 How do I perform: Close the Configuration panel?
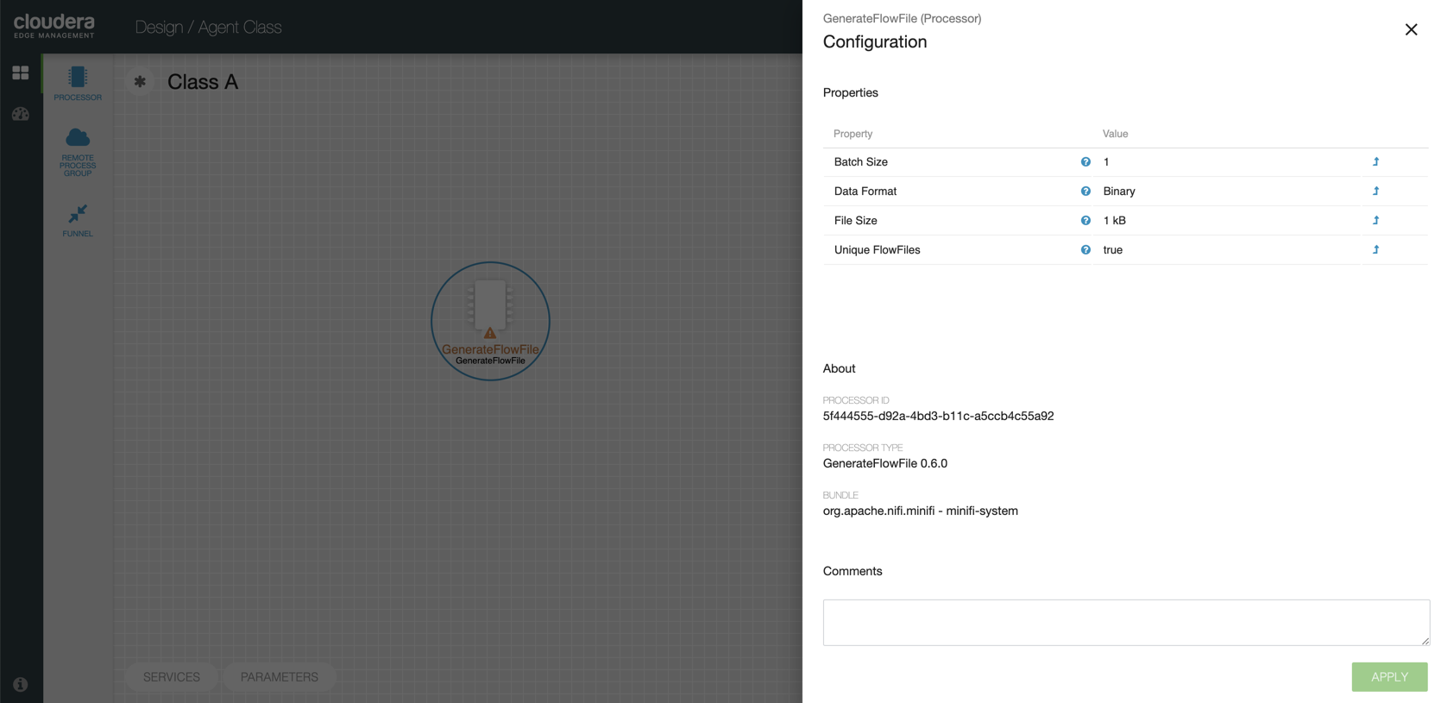(x=1411, y=29)
